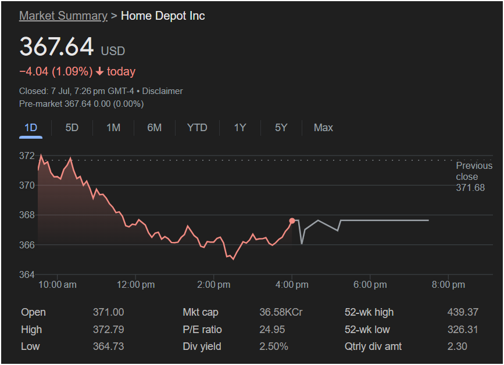Click the 2:00 pm axis label
504x365 pixels.
(214, 284)
